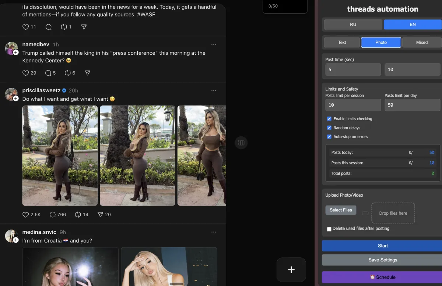
Task: Expand three-dot menu for priscillasweetz post
Action: click(x=214, y=90)
